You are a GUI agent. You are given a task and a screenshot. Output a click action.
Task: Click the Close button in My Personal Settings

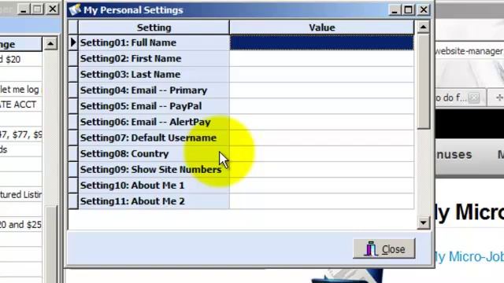[384, 248]
